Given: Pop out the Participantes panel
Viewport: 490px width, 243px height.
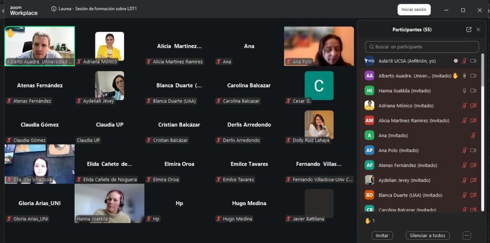Looking at the screenshot, I should tap(469, 30).
